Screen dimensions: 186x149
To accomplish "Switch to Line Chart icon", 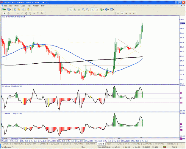I will coord(79,9).
